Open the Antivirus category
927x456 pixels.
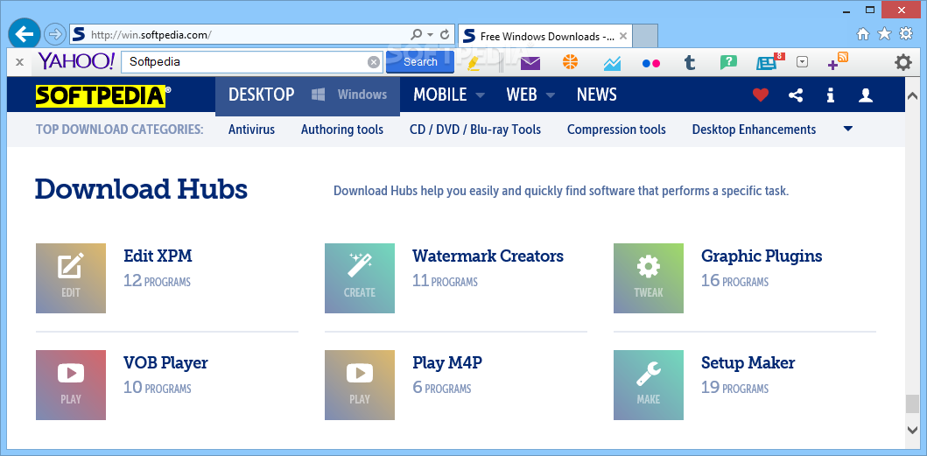coord(251,130)
